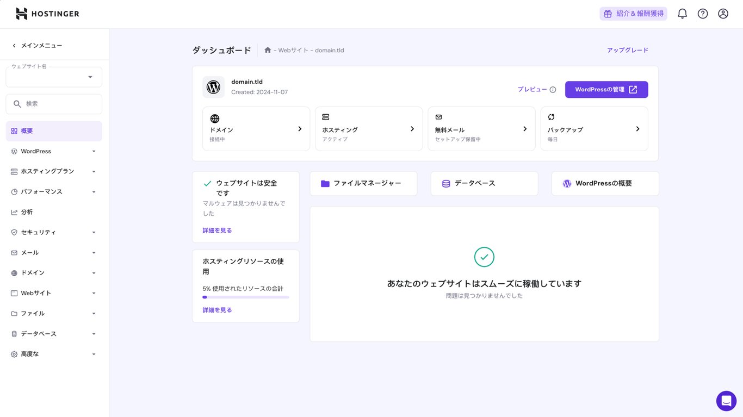
Task: Open the account profile icon
Action: pos(723,13)
